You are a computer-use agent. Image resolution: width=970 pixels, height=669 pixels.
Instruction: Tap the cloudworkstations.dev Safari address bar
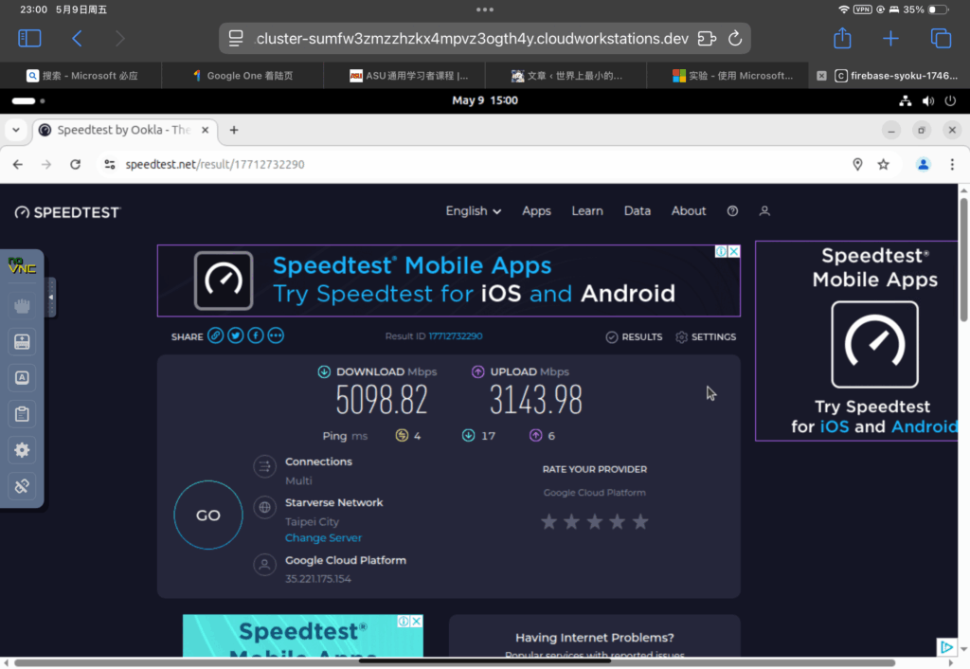(x=484, y=38)
